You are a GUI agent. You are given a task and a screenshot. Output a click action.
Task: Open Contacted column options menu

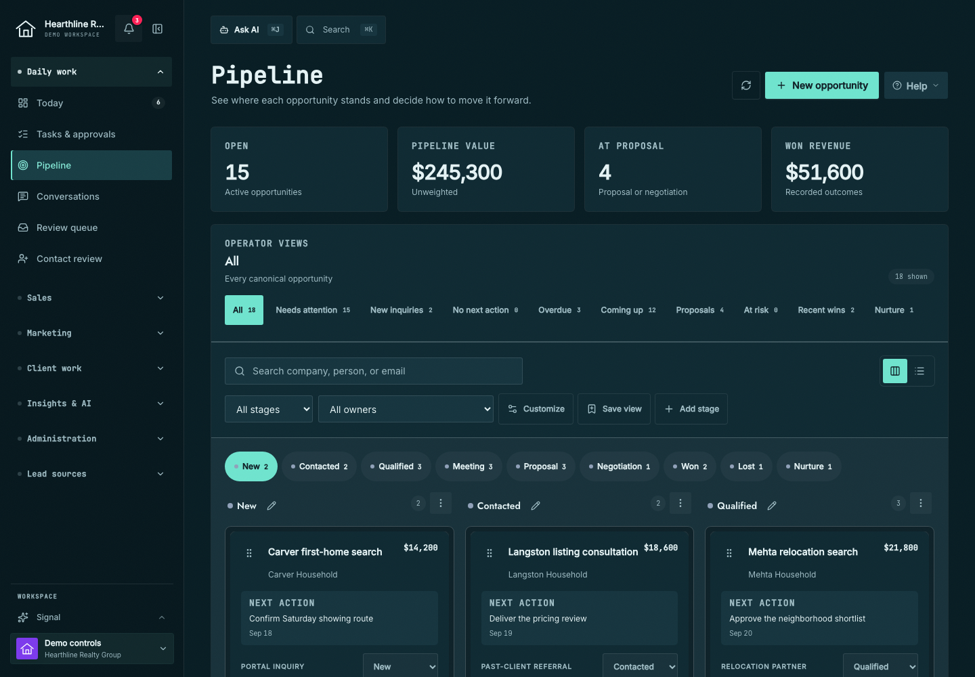(x=680, y=503)
